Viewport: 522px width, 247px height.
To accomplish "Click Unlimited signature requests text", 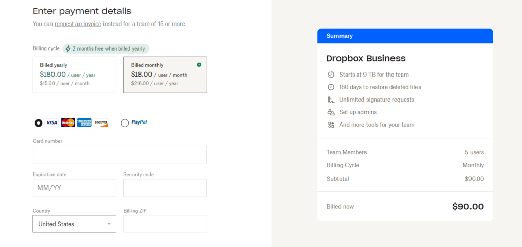I will coord(377,100).
